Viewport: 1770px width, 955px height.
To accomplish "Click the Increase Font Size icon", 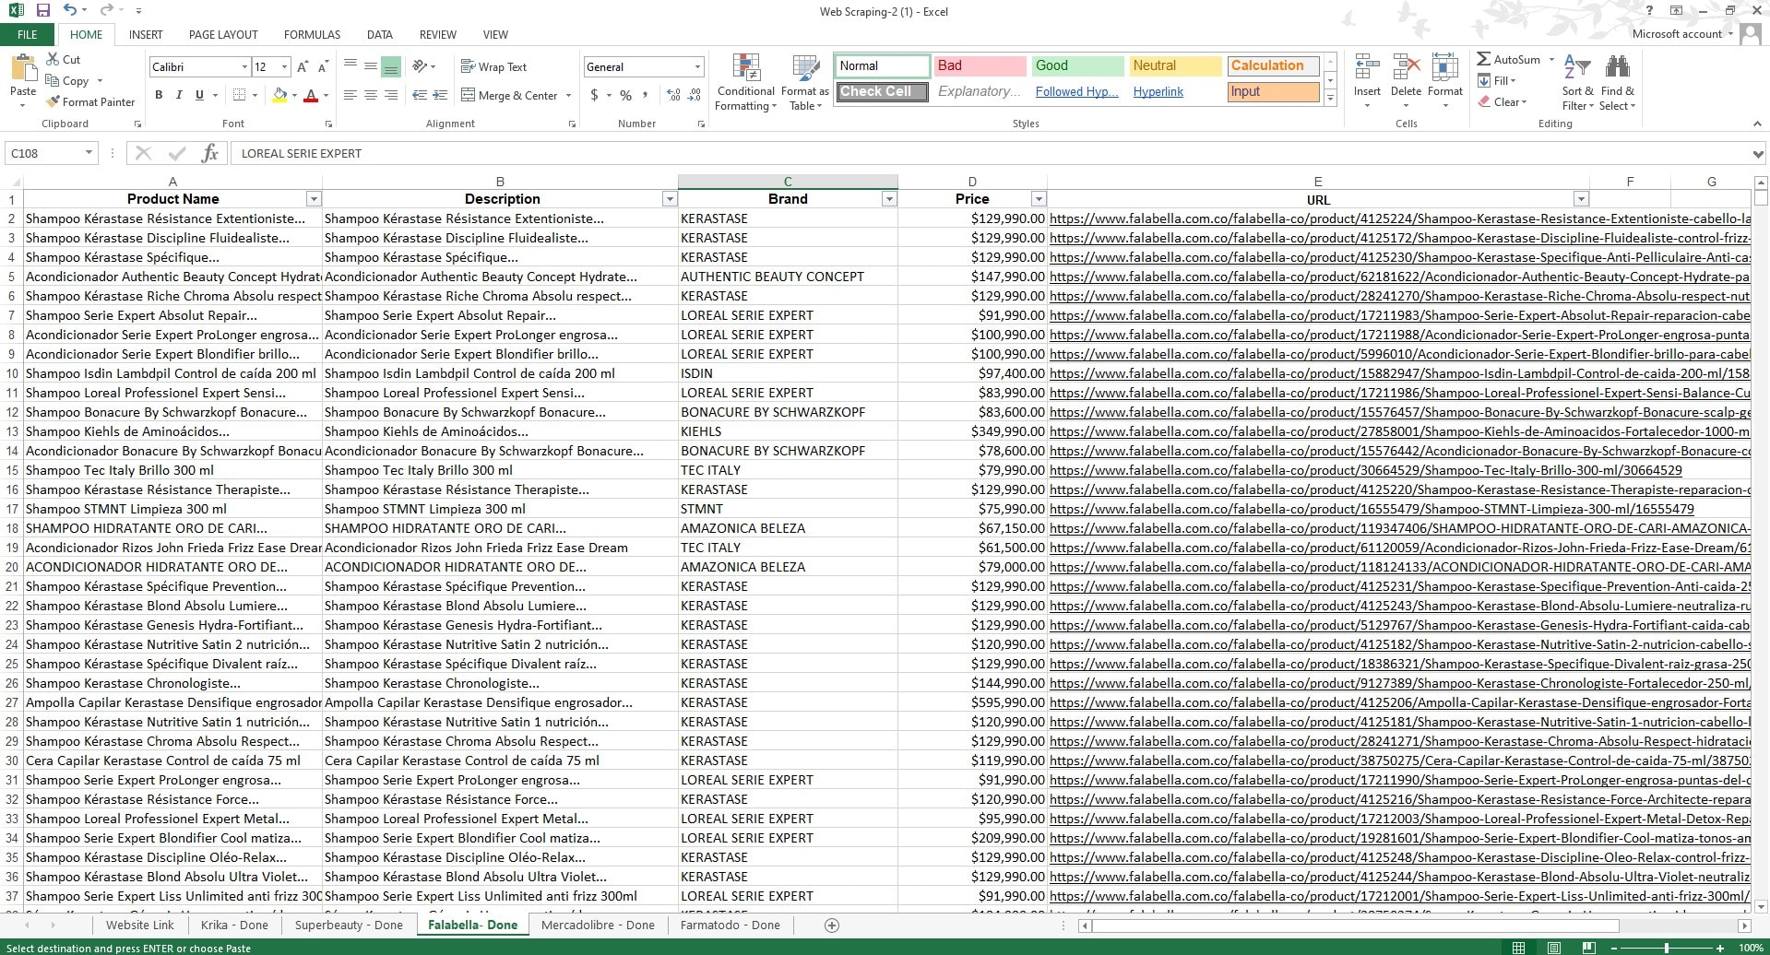I will tap(303, 67).
